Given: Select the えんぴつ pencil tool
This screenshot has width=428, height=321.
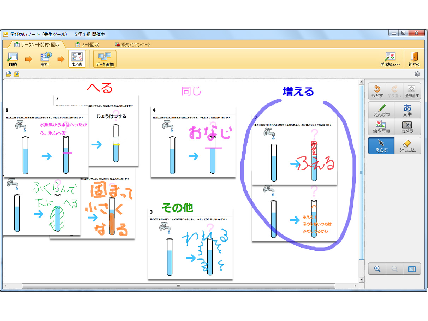Looking at the screenshot, I should 381,110.
